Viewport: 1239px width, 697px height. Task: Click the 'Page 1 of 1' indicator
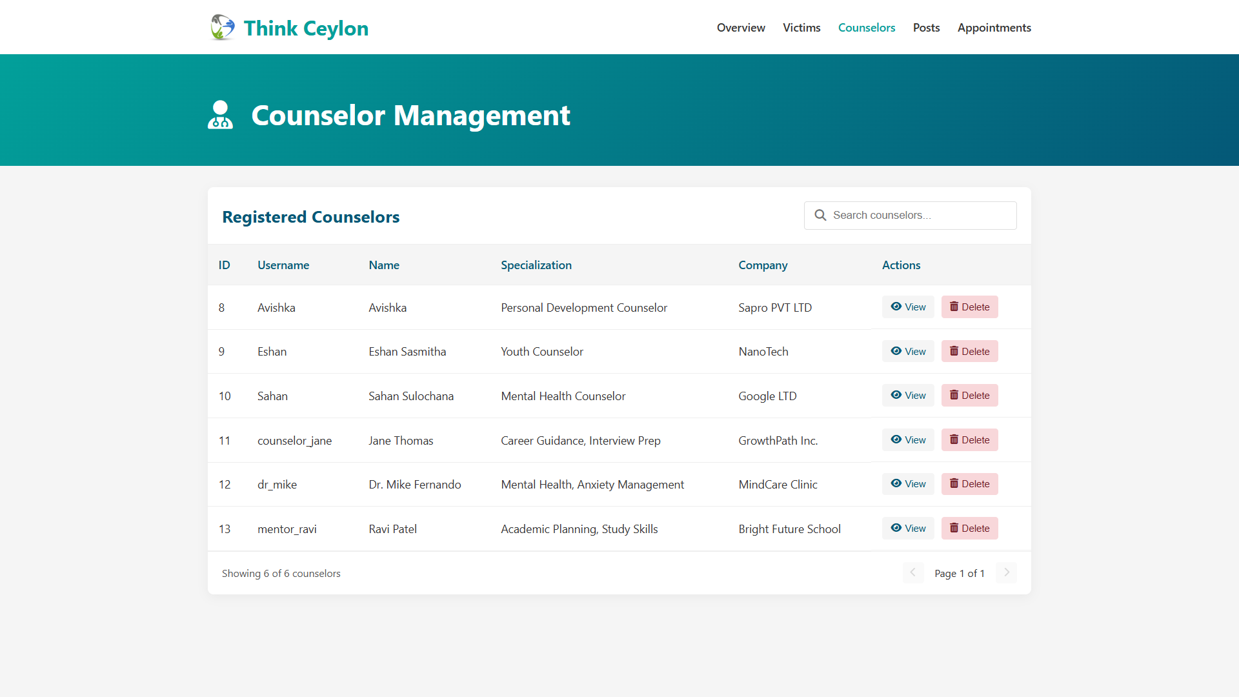click(x=960, y=574)
